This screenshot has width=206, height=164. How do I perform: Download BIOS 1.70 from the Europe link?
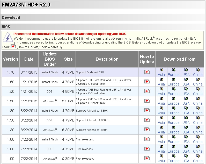tap(174, 75)
